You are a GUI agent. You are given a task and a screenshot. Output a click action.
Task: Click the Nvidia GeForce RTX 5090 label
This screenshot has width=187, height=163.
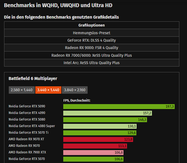point(27,106)
